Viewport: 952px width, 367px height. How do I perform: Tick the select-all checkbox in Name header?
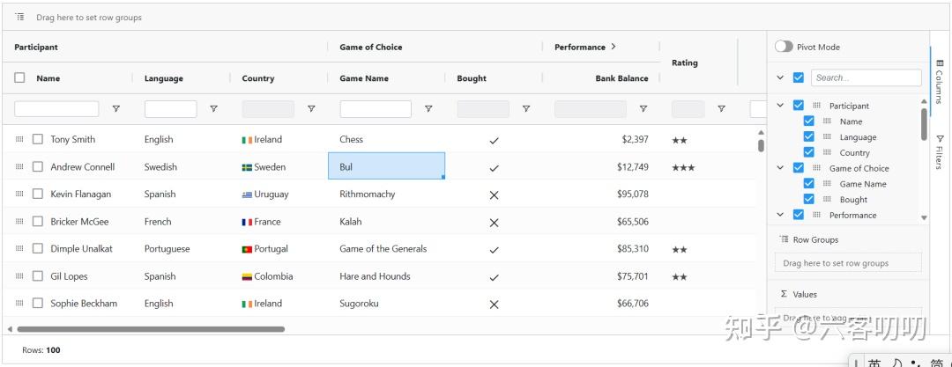20,77
